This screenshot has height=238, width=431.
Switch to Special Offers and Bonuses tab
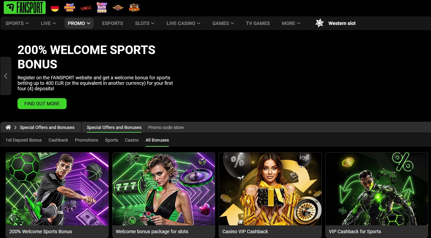(114, 127)
